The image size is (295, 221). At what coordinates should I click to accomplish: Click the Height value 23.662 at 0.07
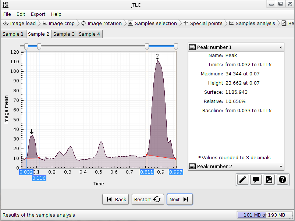click(x=242, y=83)
